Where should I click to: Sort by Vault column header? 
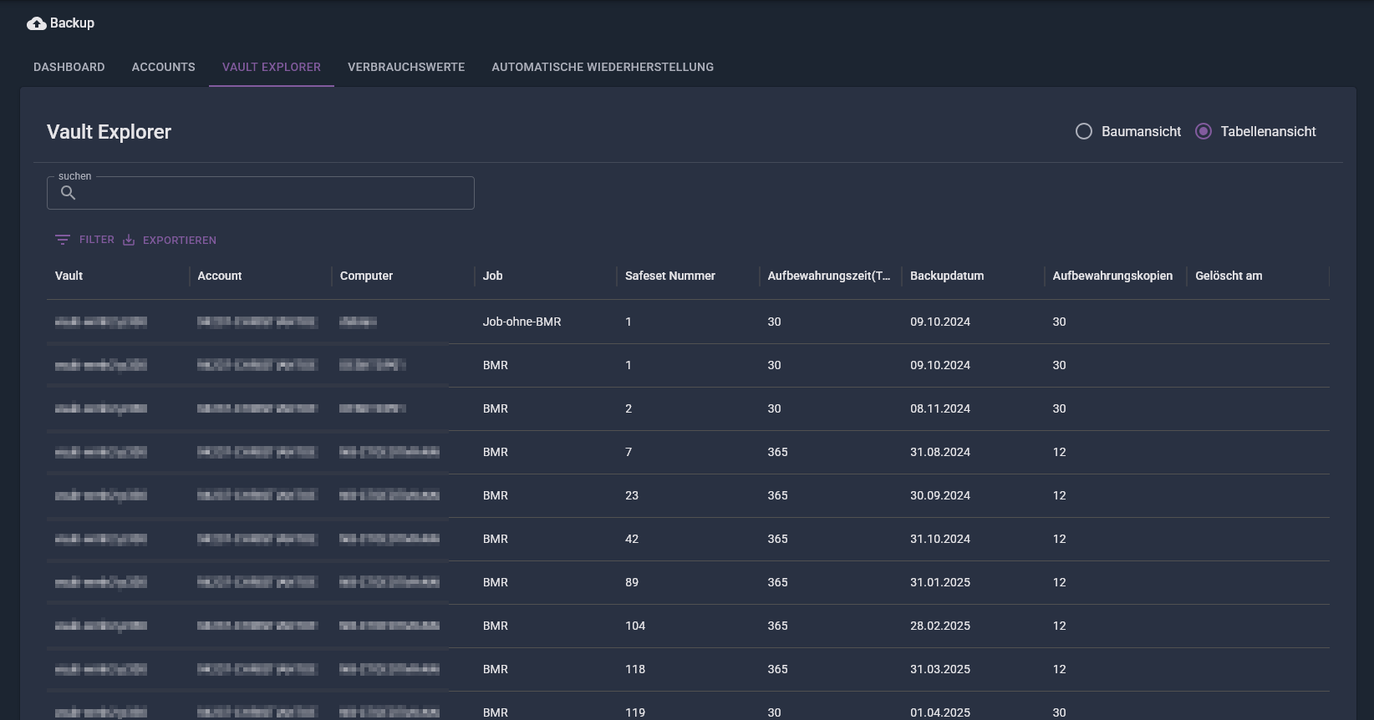point(69,276)
